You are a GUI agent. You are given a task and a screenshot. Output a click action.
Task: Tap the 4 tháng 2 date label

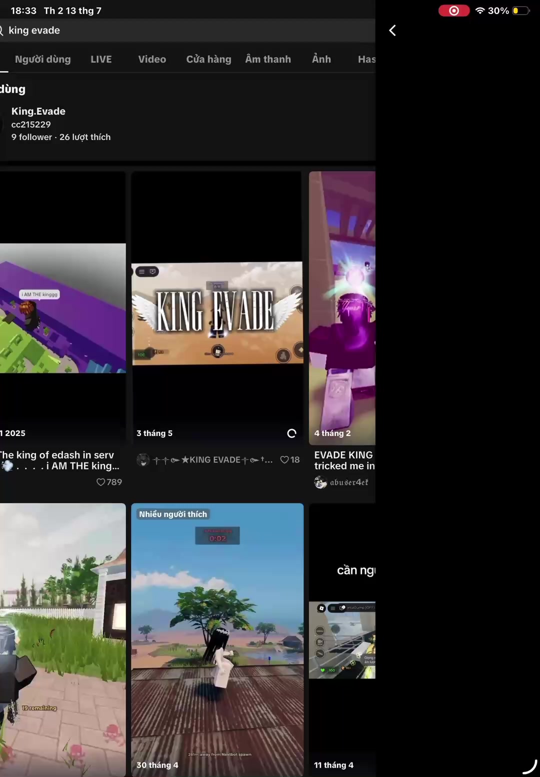332,433
